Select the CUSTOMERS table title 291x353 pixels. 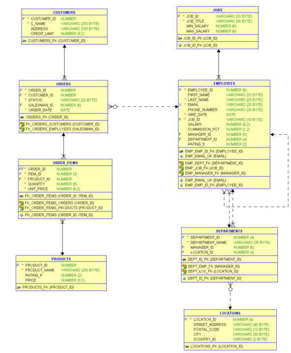pos(64,12)
